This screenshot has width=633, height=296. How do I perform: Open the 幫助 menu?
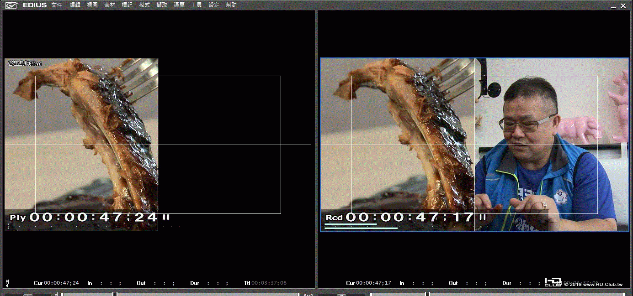[231, 5]
